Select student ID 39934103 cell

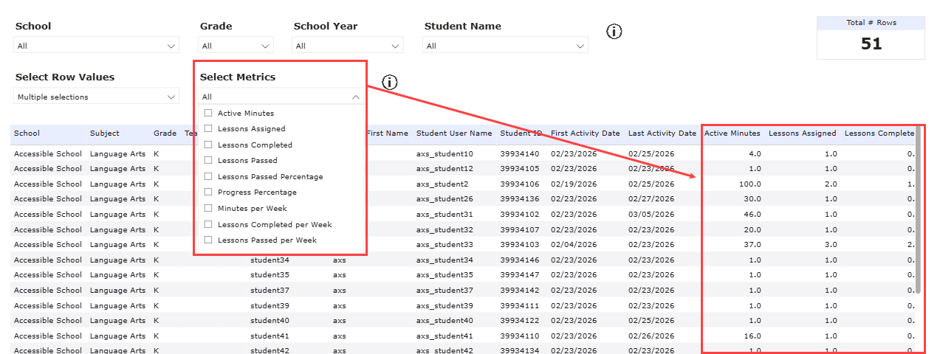tap(520, 245)
